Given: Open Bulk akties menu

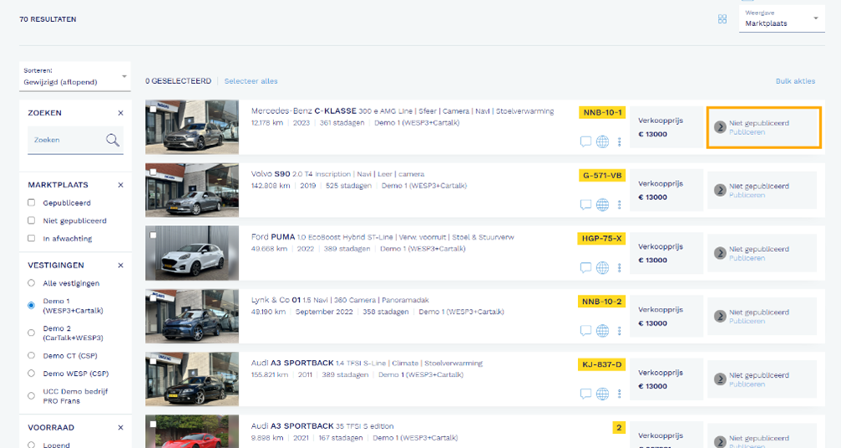Looking at the screenshot, I should pos(795,81).
